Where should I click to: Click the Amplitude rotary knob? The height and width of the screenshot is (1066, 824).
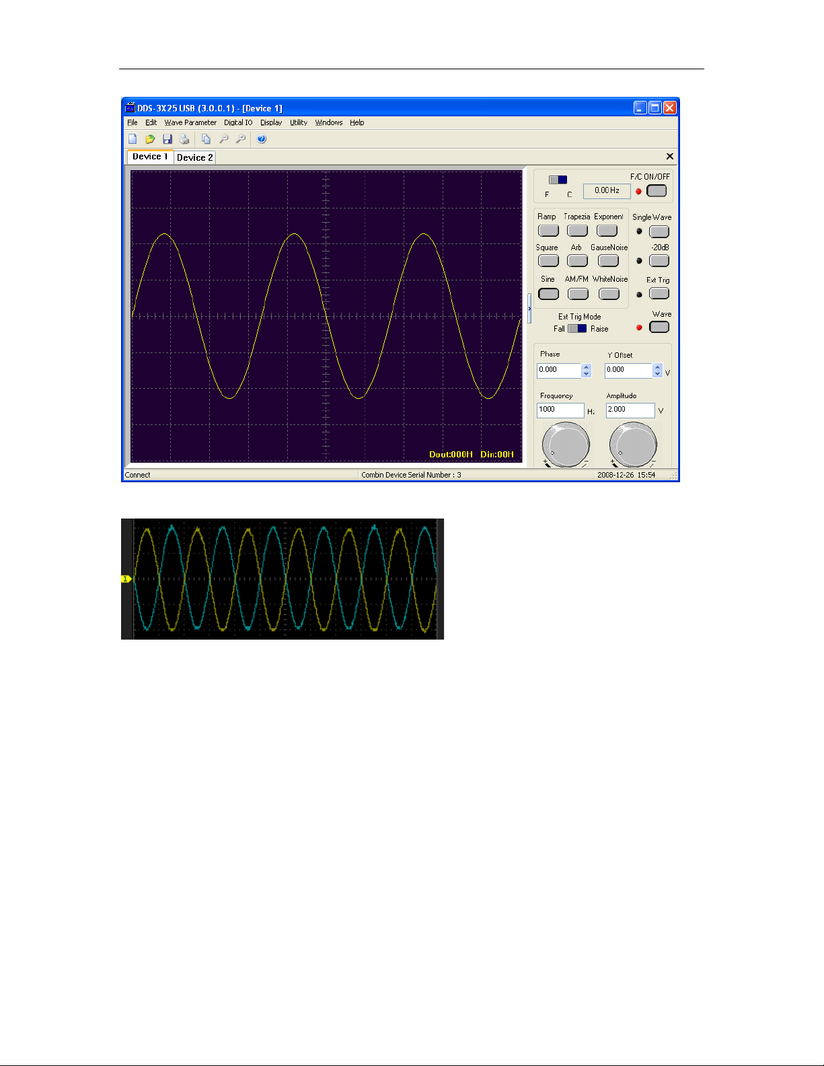tap(633, 445)
